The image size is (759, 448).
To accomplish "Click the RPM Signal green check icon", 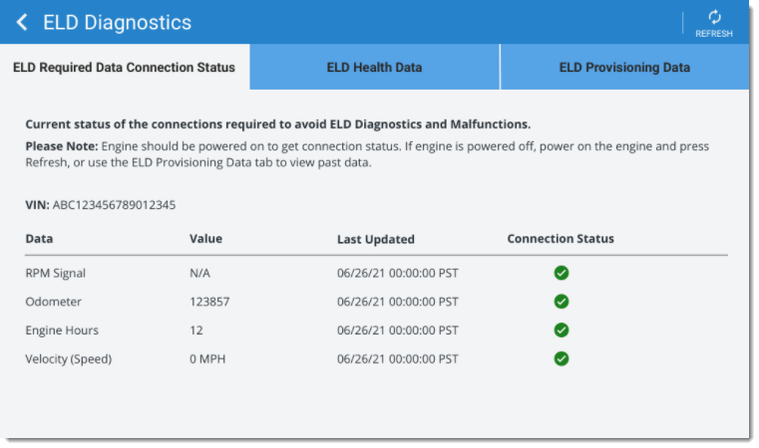I will click(x=561, y=273).
